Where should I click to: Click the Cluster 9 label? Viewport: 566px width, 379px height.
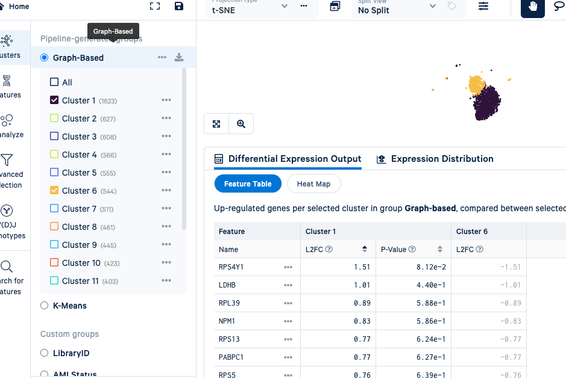coord(79,245)
